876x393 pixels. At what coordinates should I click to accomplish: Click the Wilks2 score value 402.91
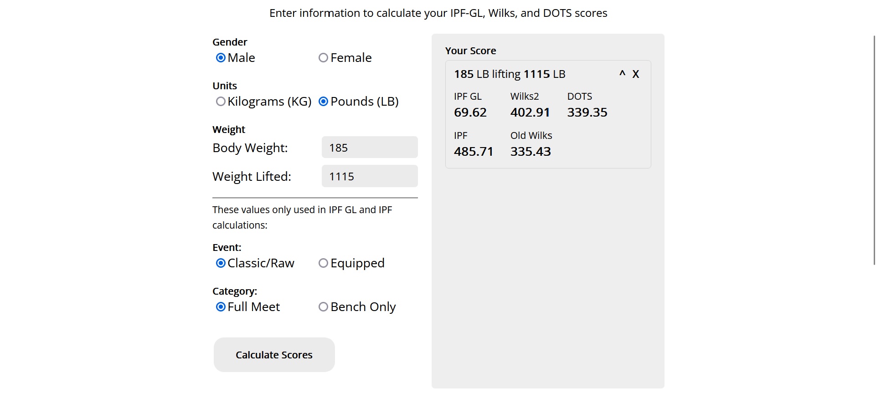point(530,112)
